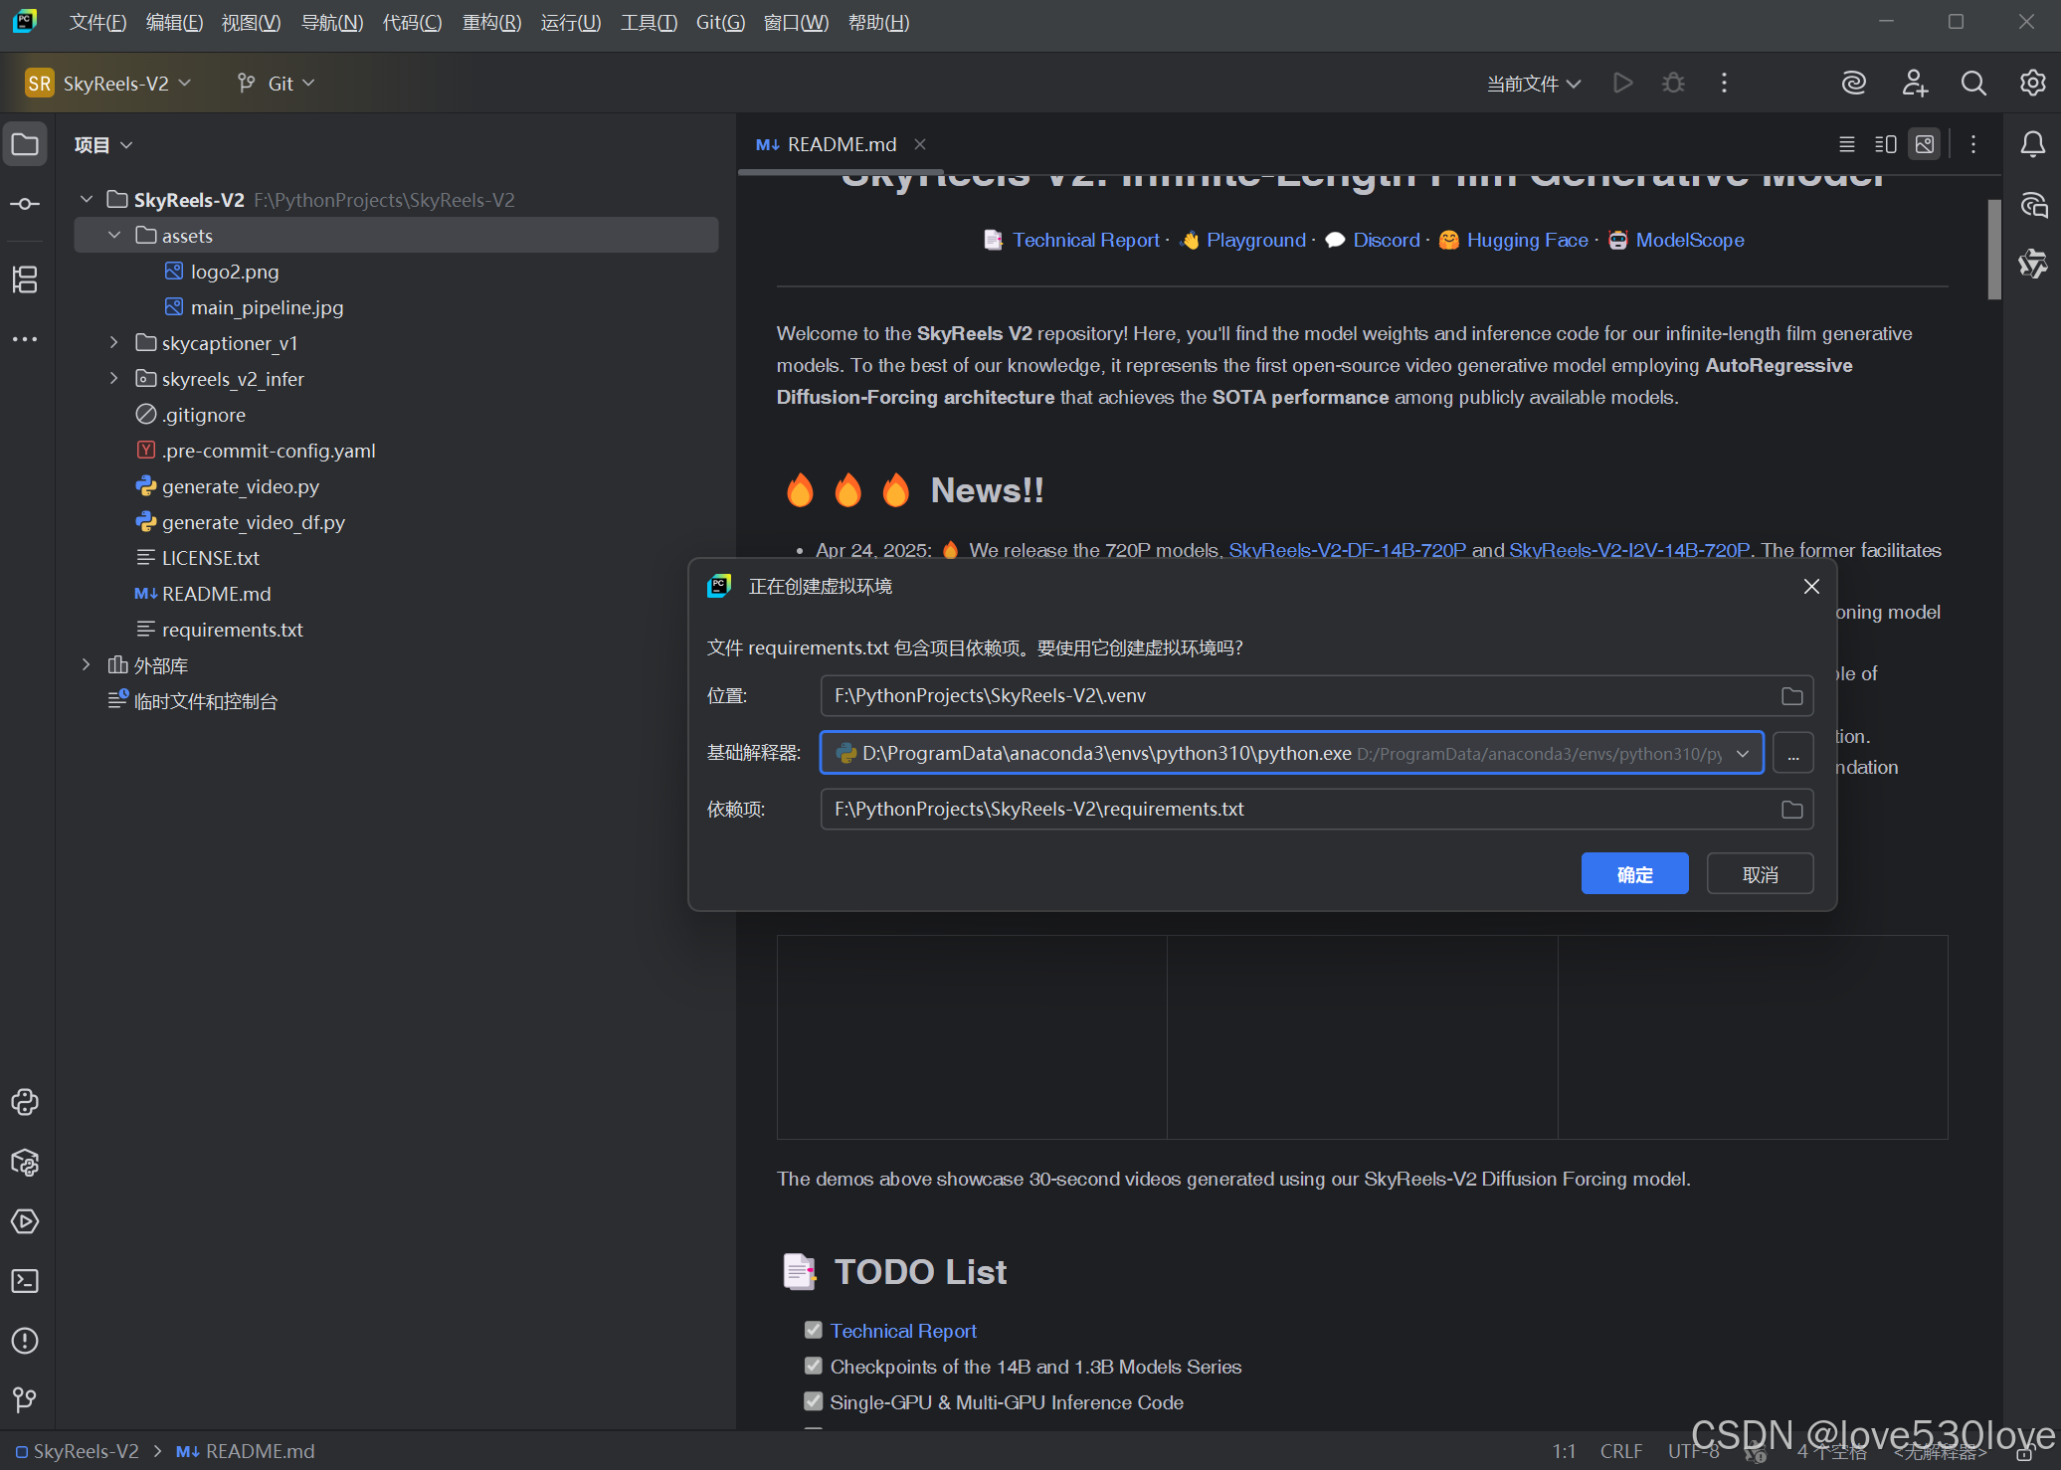
Task: Open Search Everywhere magnifier icon
Action: (x=1973, y=84)
